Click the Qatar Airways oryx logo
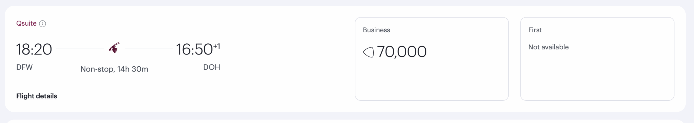This screenshot has height=123, width=694. (114, 48)
